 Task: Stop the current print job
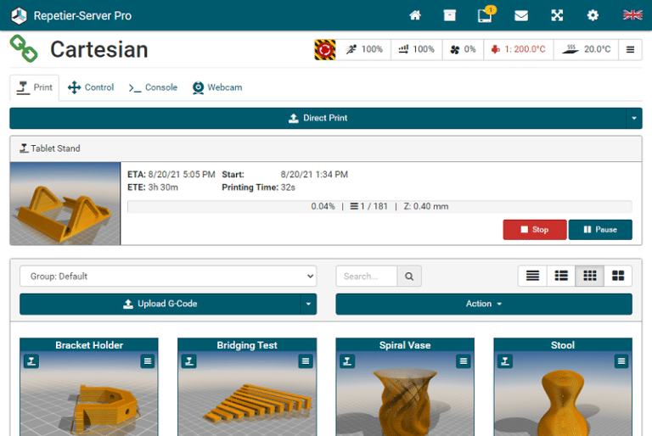[534, 229]
